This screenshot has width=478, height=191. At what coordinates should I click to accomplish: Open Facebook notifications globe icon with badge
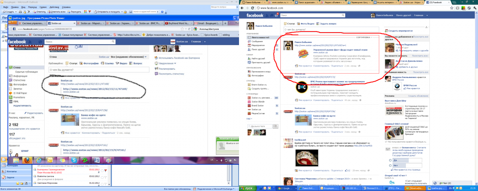click(x=276, y=15)
